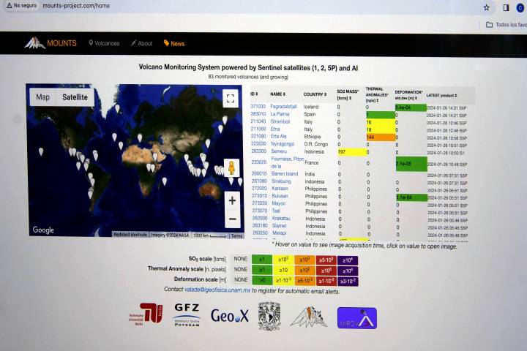Switch map to Satellite view

pyautogui.click(x=75, y=97)
